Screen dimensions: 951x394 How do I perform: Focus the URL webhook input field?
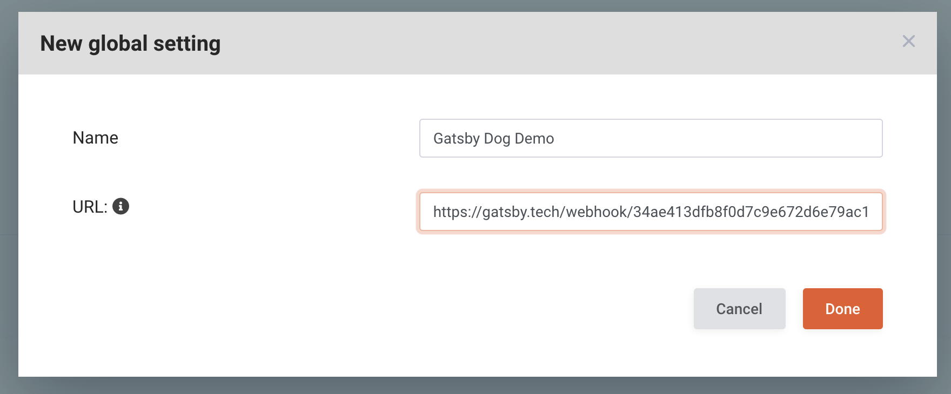pyautogui.click(x=651, y=212)
